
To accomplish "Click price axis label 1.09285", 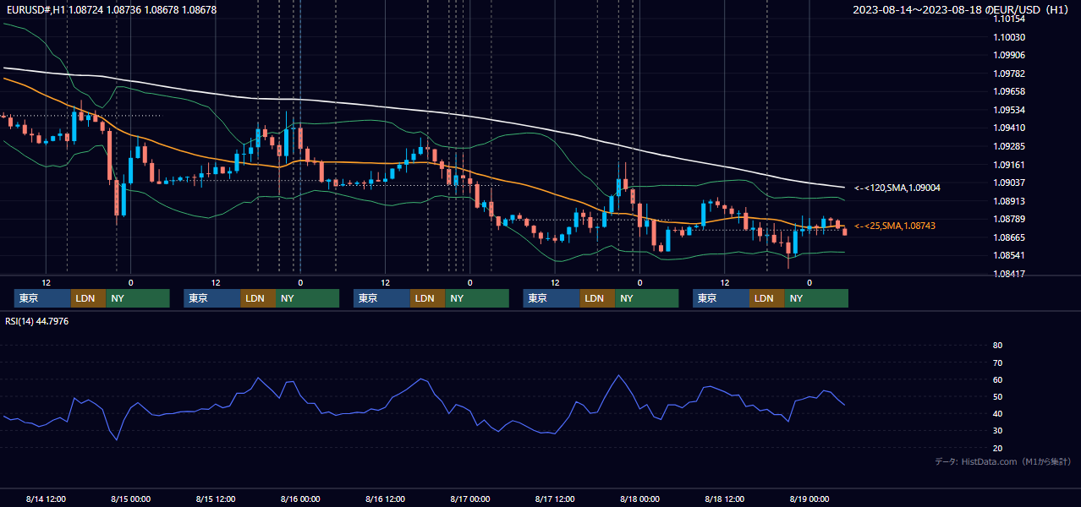I will (x=1009, y=146).
